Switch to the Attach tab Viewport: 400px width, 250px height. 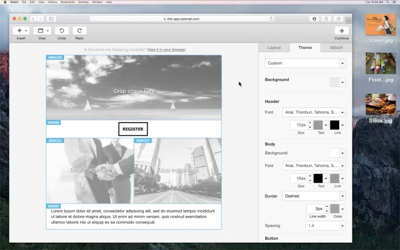pos(336,48)
